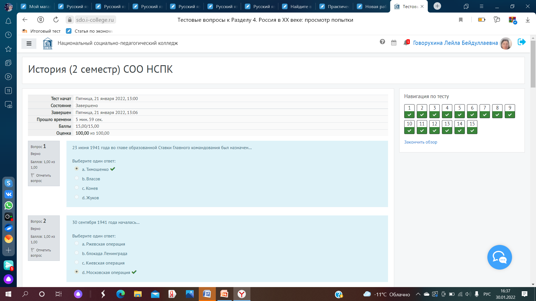Click the address bar sdo.i-college.ru
The image size is (536, 301).
[95, 20]
